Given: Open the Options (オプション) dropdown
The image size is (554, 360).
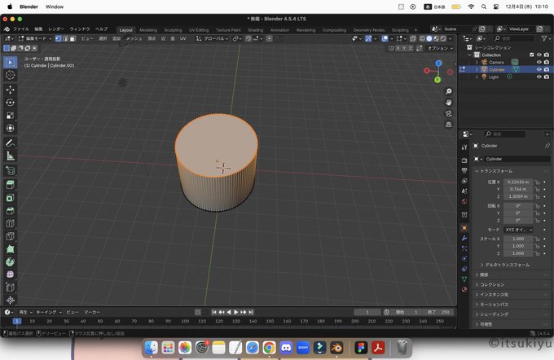Looking at the screenshot, I should [440, 48].
